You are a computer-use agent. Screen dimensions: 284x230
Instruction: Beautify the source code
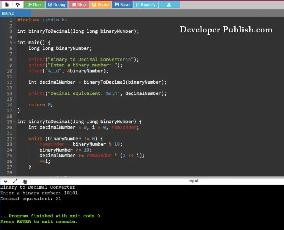[146, 5]
